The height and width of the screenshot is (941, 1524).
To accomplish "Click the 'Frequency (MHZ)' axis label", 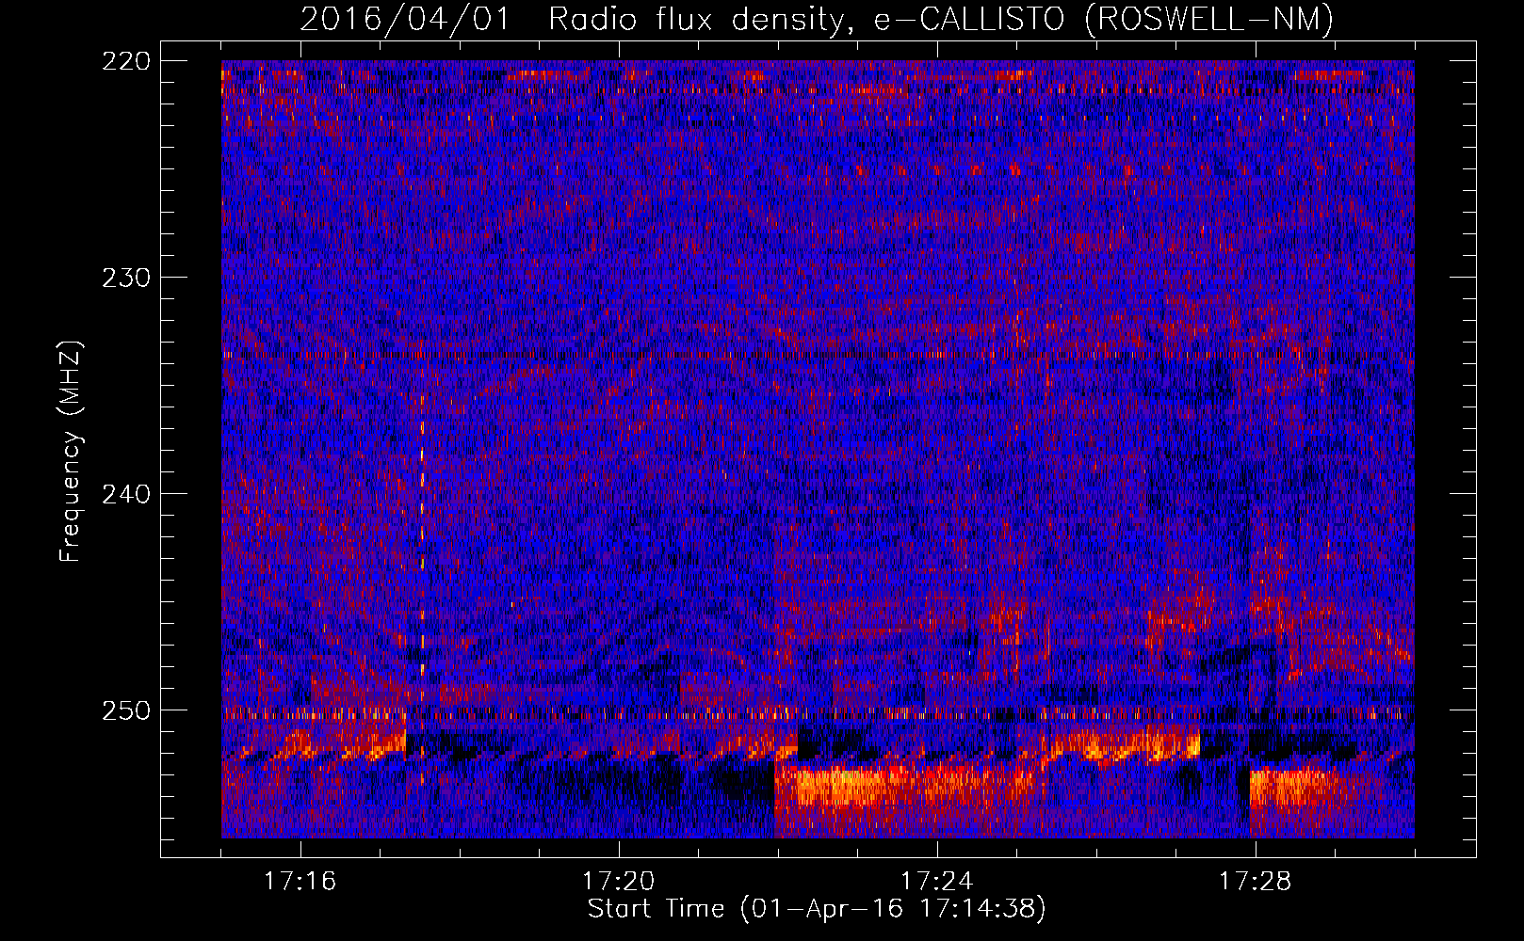I will 71,451.
